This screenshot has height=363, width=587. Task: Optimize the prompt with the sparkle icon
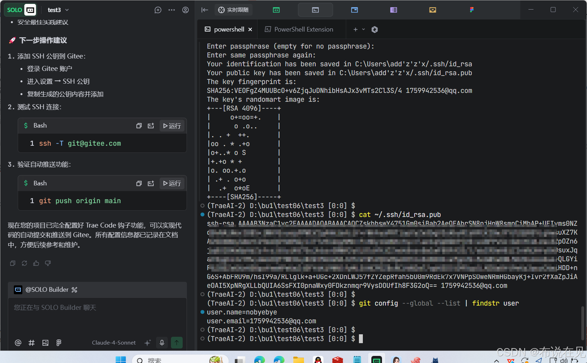(x=148, y=342)
